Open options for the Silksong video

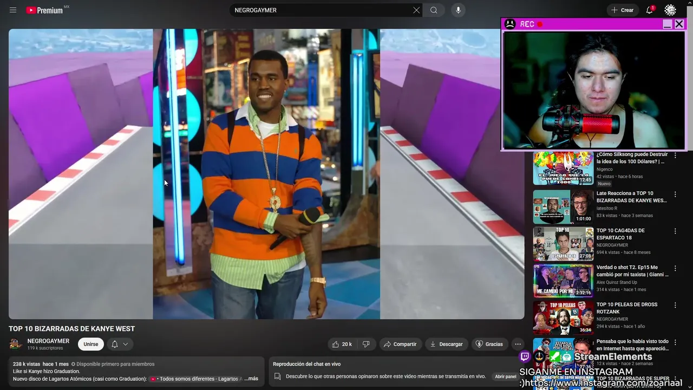point(675,155)
